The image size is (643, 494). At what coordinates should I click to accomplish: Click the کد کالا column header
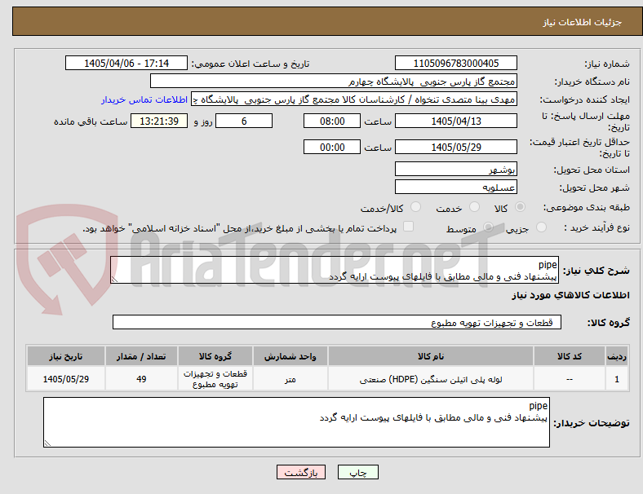pos(570,356)
